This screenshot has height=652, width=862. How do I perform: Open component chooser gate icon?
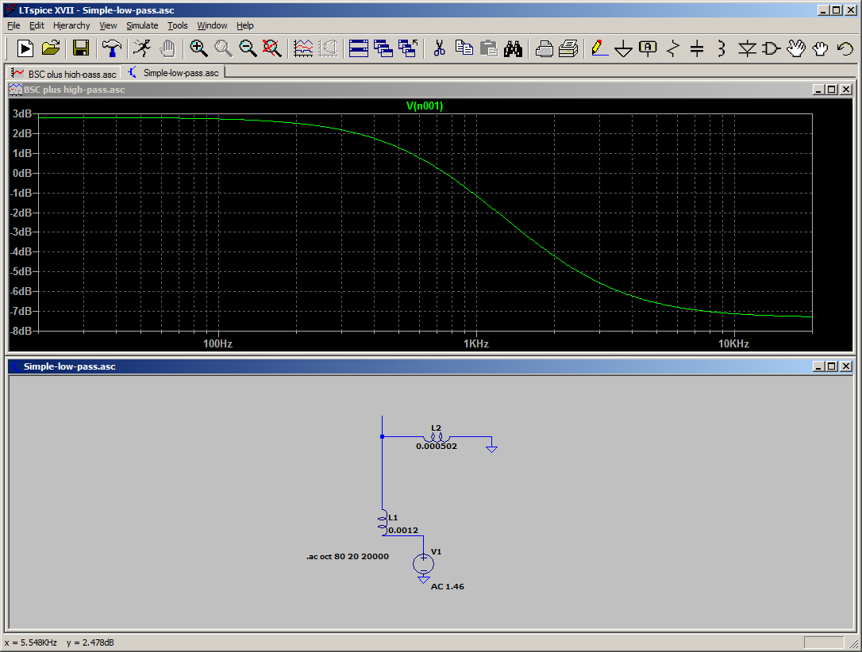tap(772, 49)
